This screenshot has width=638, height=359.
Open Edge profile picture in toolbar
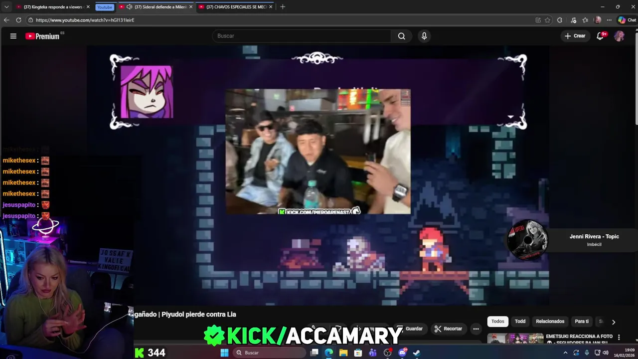(598, 20)
